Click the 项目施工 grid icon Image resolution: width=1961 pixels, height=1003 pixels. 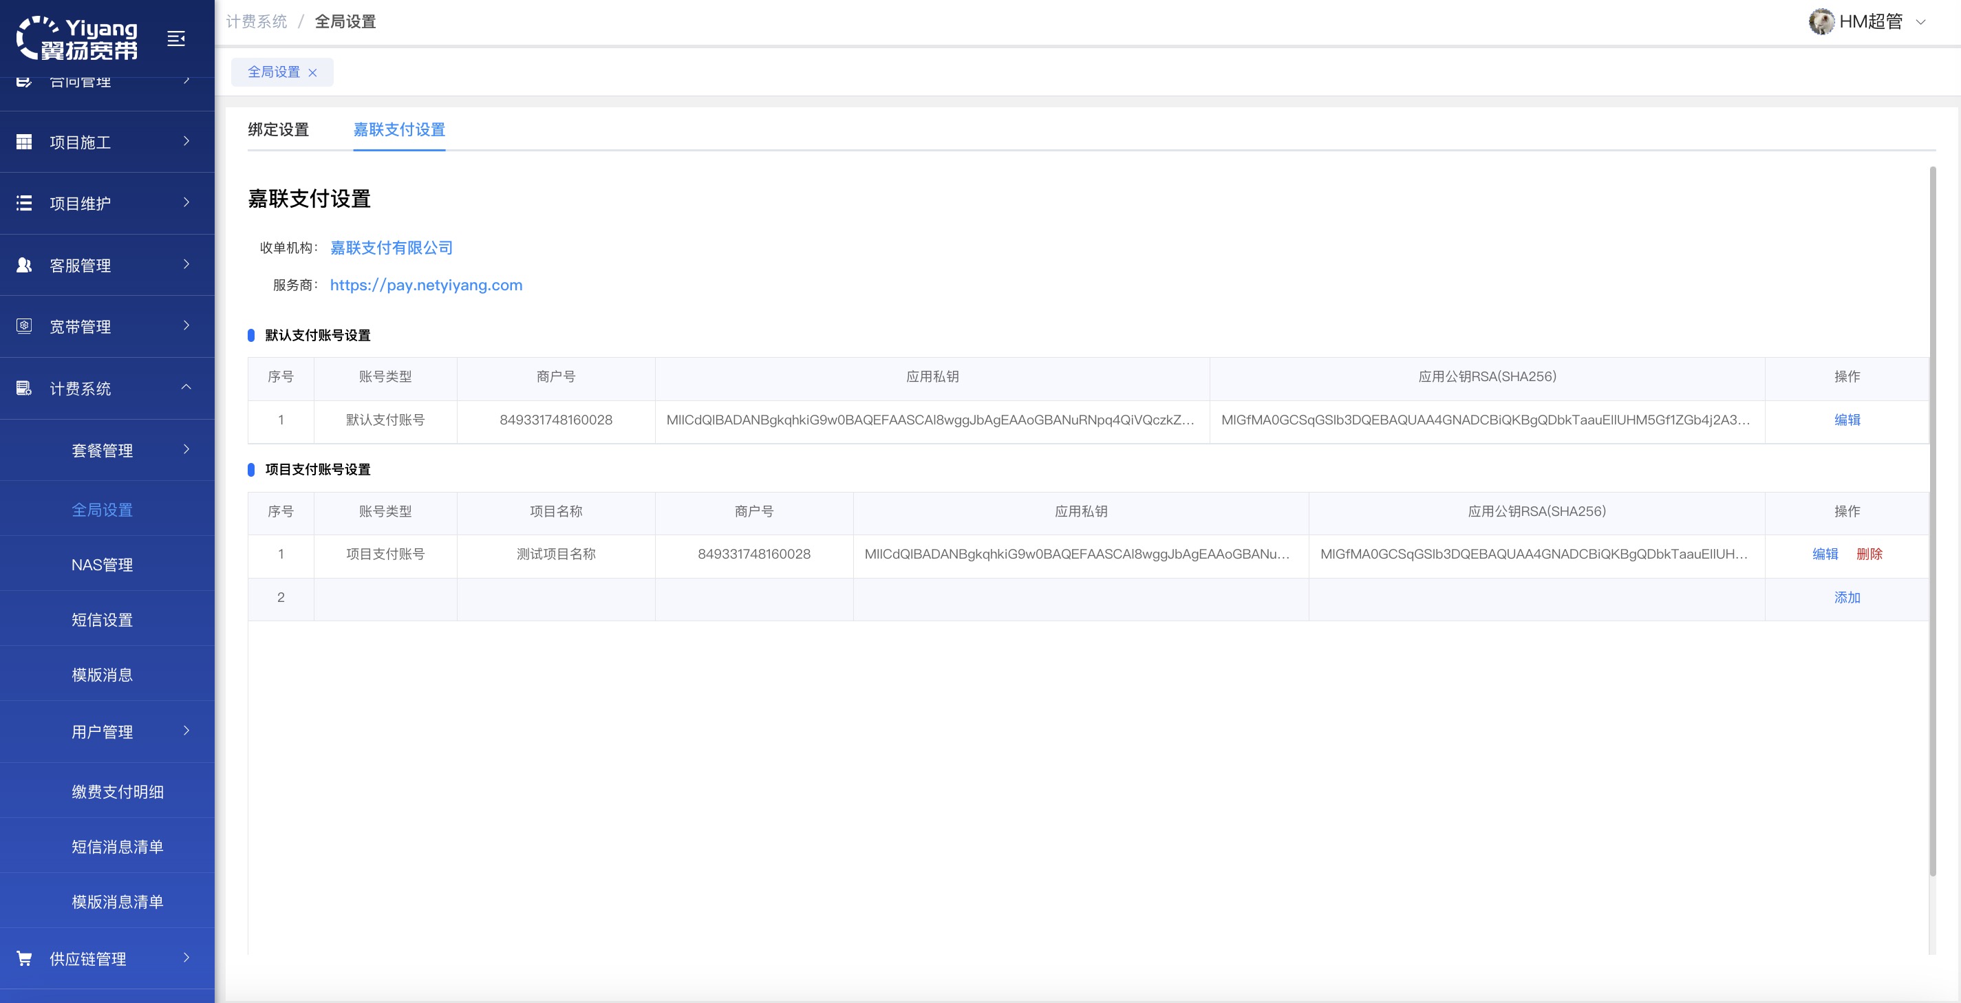point(24,142)
